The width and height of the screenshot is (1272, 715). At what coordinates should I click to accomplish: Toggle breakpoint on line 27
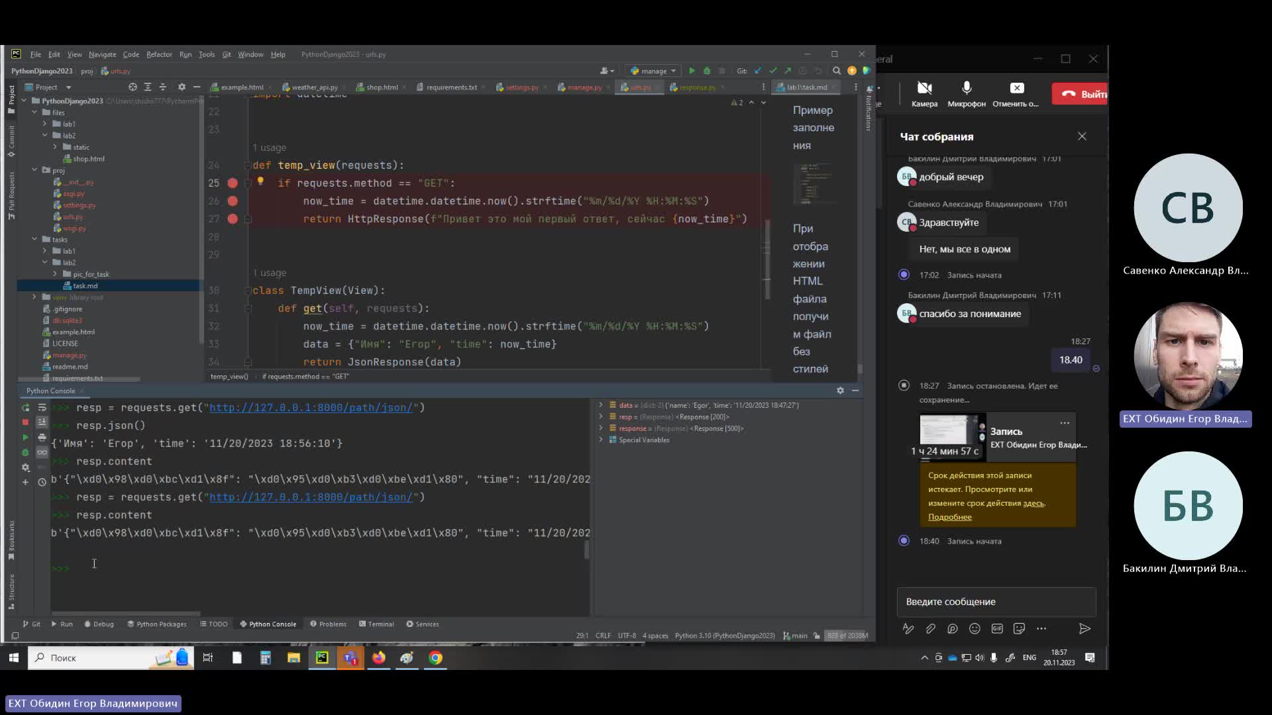pyautogui.click(x=233, y=218)
